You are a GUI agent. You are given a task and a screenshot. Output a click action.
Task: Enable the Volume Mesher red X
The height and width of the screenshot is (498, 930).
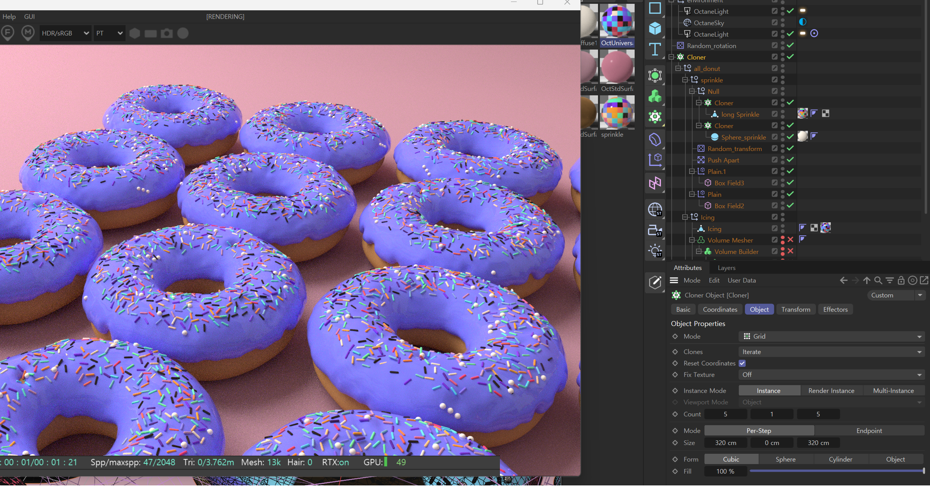790,240
